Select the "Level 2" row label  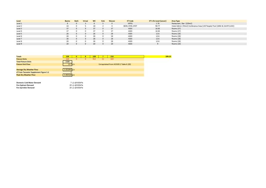[x=19, y=26]
